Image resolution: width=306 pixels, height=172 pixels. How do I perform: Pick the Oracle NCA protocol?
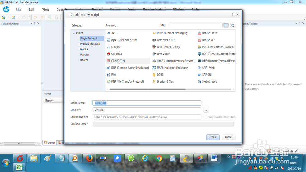pyautogui.click(x=207, y=40)
